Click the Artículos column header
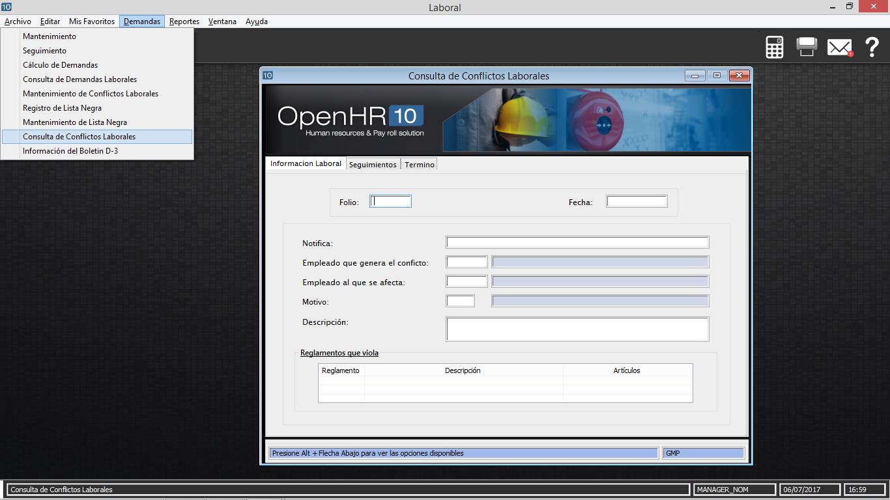 [x=627, y=370]
